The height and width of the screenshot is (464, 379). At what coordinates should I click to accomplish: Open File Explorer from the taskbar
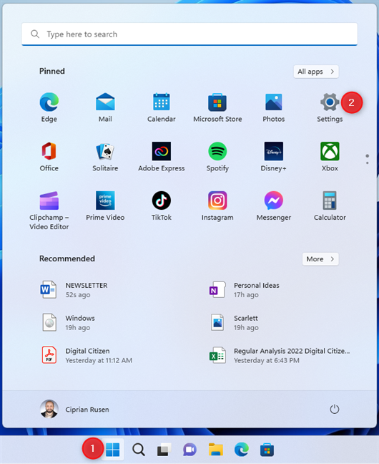(216, 450)
